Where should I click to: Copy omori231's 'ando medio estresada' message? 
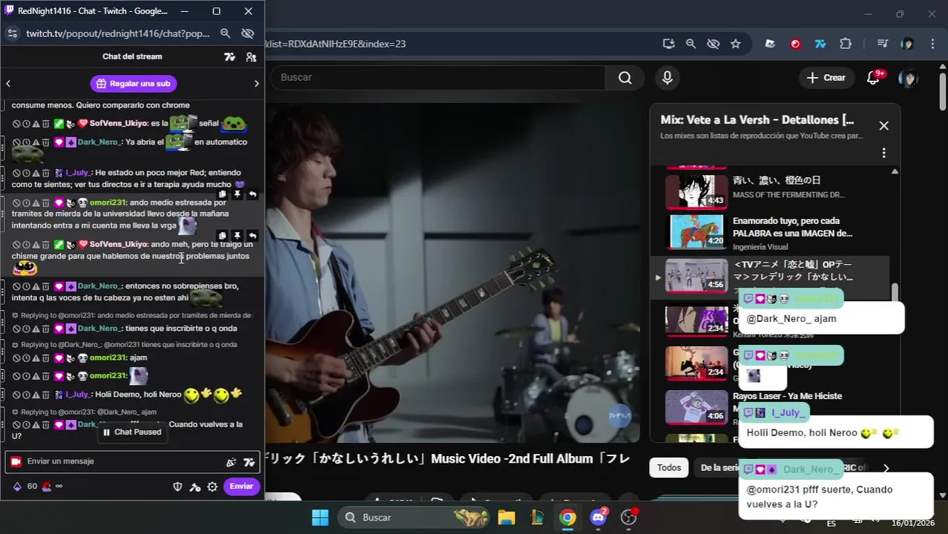[222, 194]
